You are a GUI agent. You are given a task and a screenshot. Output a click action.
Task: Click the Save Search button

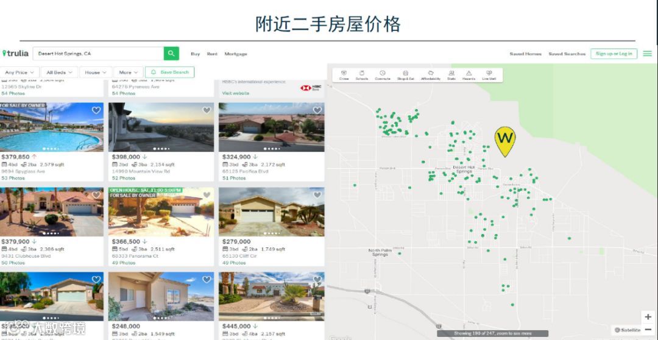170,72
